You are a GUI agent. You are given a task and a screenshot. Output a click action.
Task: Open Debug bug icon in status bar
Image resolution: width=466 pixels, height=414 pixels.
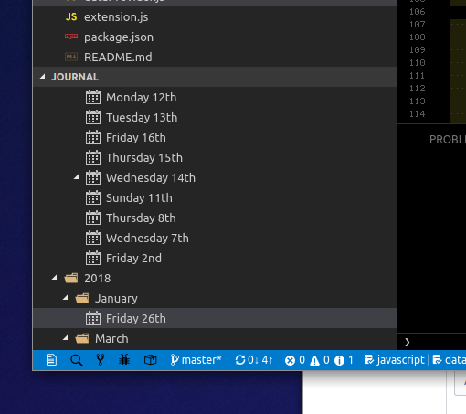124,360
